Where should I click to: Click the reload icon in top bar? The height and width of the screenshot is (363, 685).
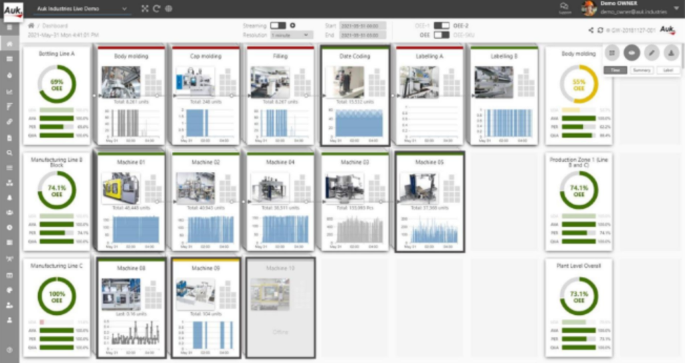(x=157, y=9)
